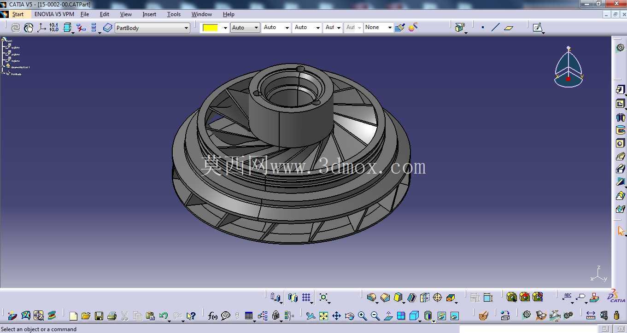This screenshot has width=627, height=333.
Task: Click the Paste clipboard icon
Action: (x=150, y=316)
